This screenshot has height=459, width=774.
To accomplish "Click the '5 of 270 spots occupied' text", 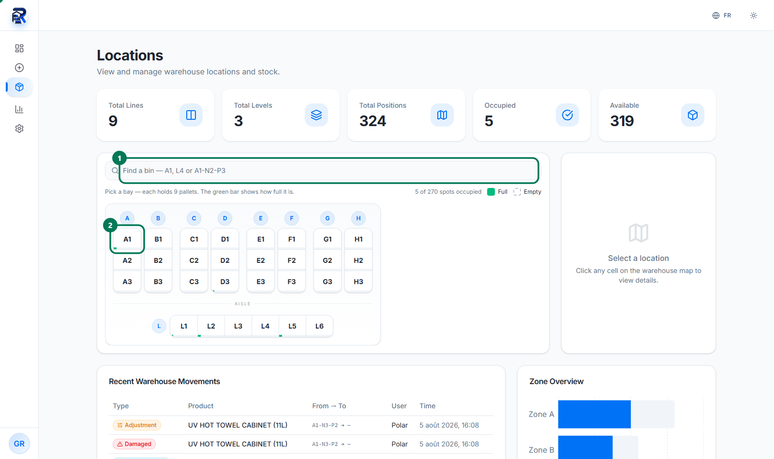I will [x=448, y=192].
